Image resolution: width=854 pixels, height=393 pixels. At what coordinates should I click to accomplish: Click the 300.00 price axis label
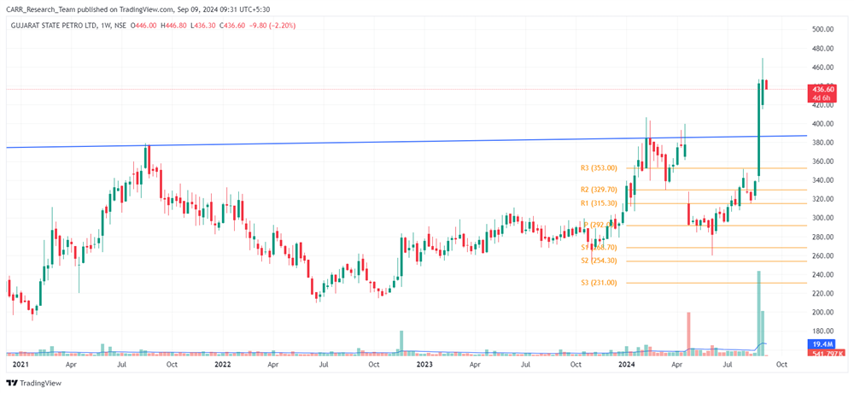[823, 218]
